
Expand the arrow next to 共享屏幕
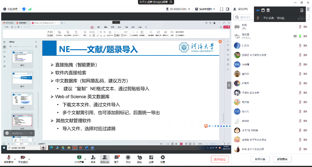86,159
